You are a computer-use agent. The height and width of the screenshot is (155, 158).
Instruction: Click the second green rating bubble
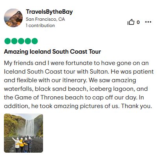(x=14, y=41)
